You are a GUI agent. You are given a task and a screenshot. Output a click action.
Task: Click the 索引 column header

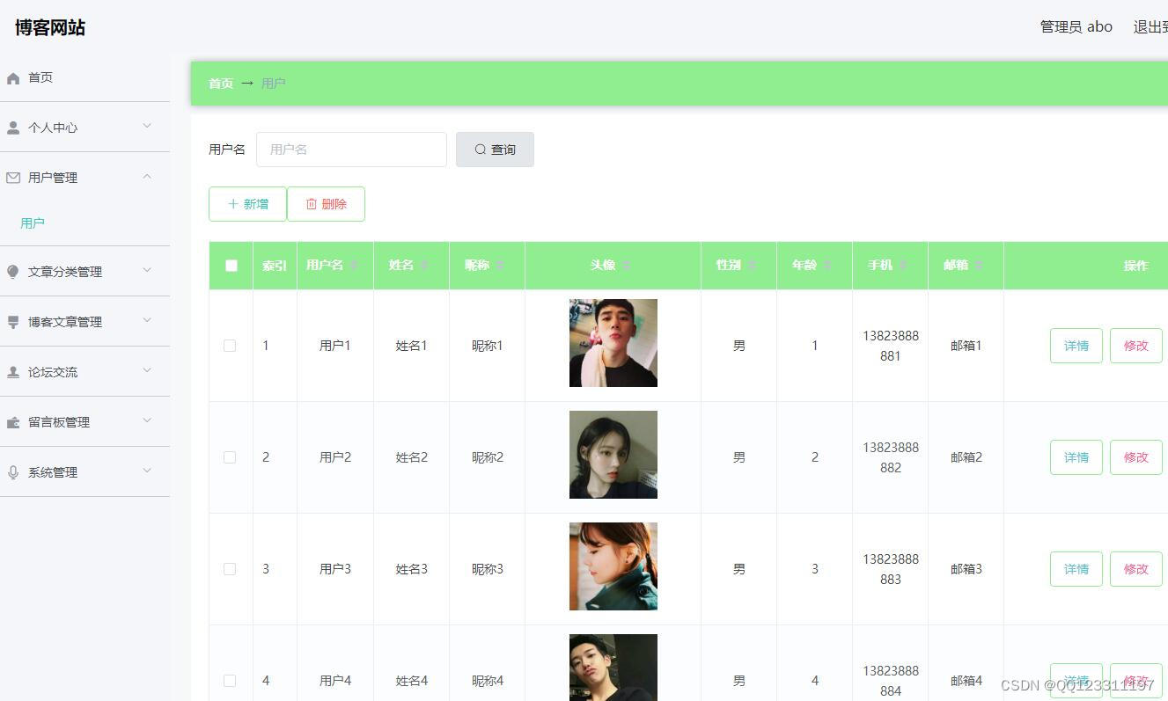pyautogui.click(x=275, y=266)
